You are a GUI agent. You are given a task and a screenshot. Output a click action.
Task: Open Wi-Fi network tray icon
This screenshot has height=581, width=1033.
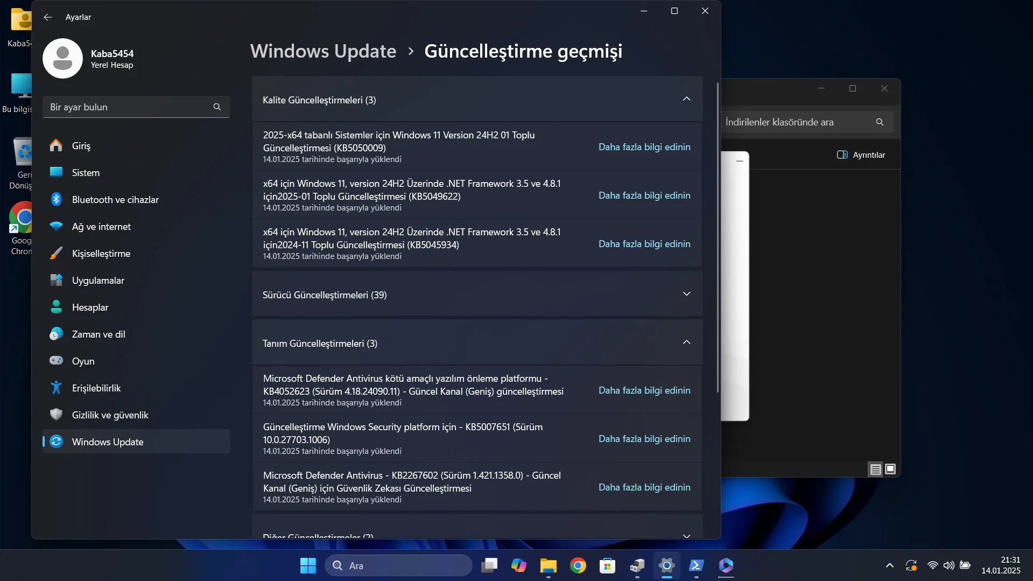pos(932,565)
